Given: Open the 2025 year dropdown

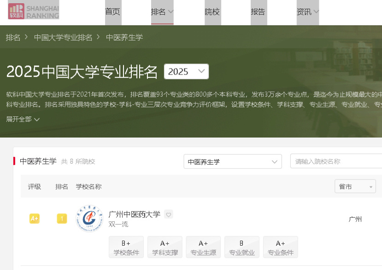Looking at the screenshot, I should pos(186,71).
